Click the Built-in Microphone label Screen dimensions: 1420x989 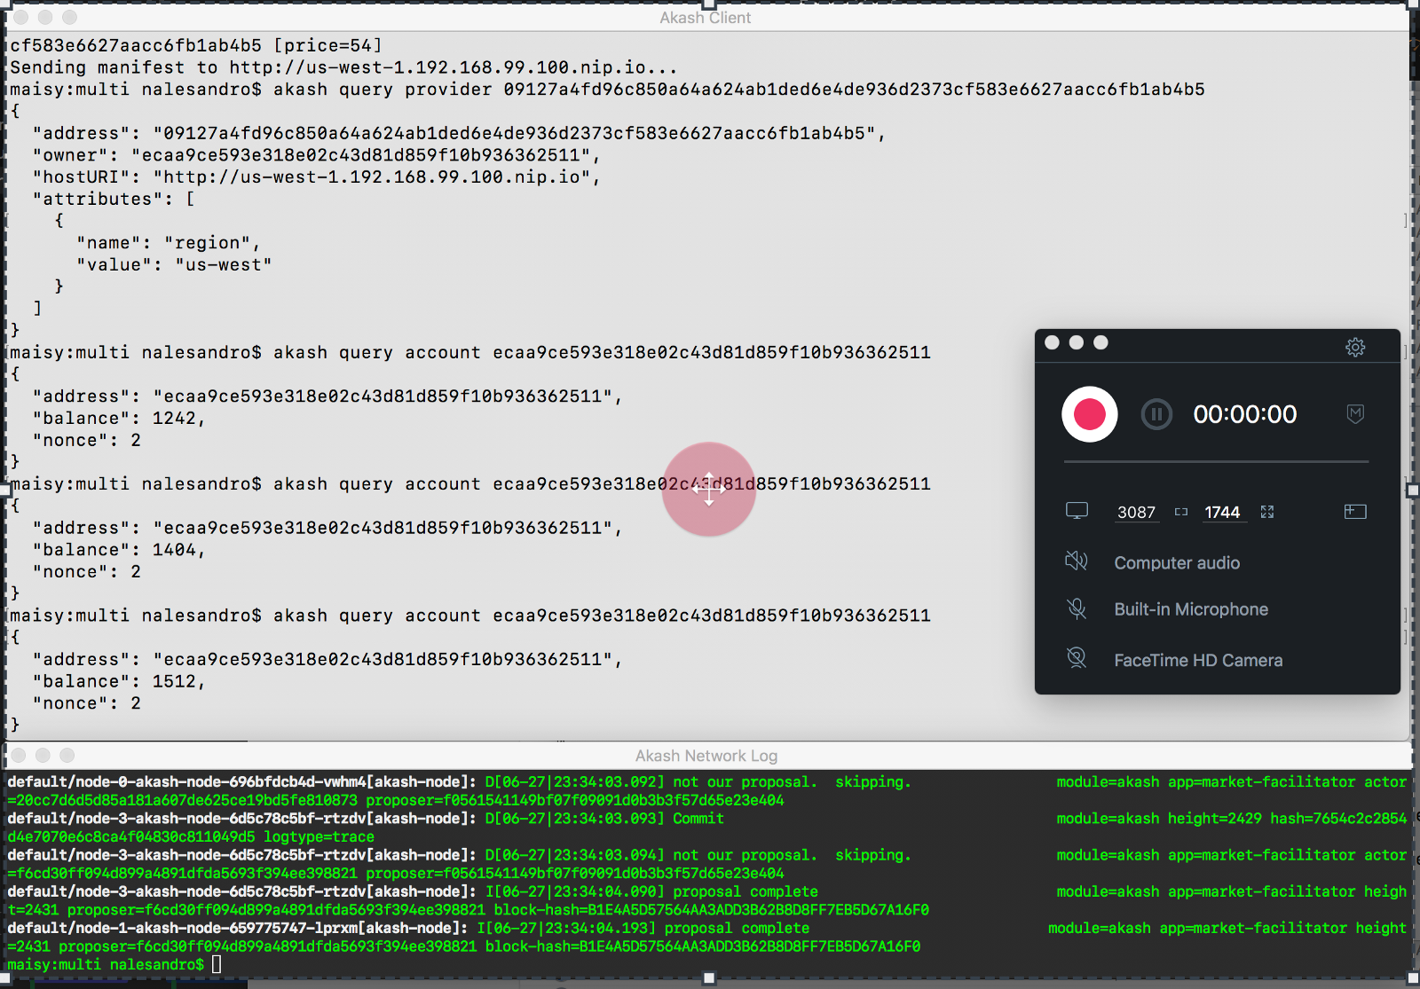[x=1191, y=609]
